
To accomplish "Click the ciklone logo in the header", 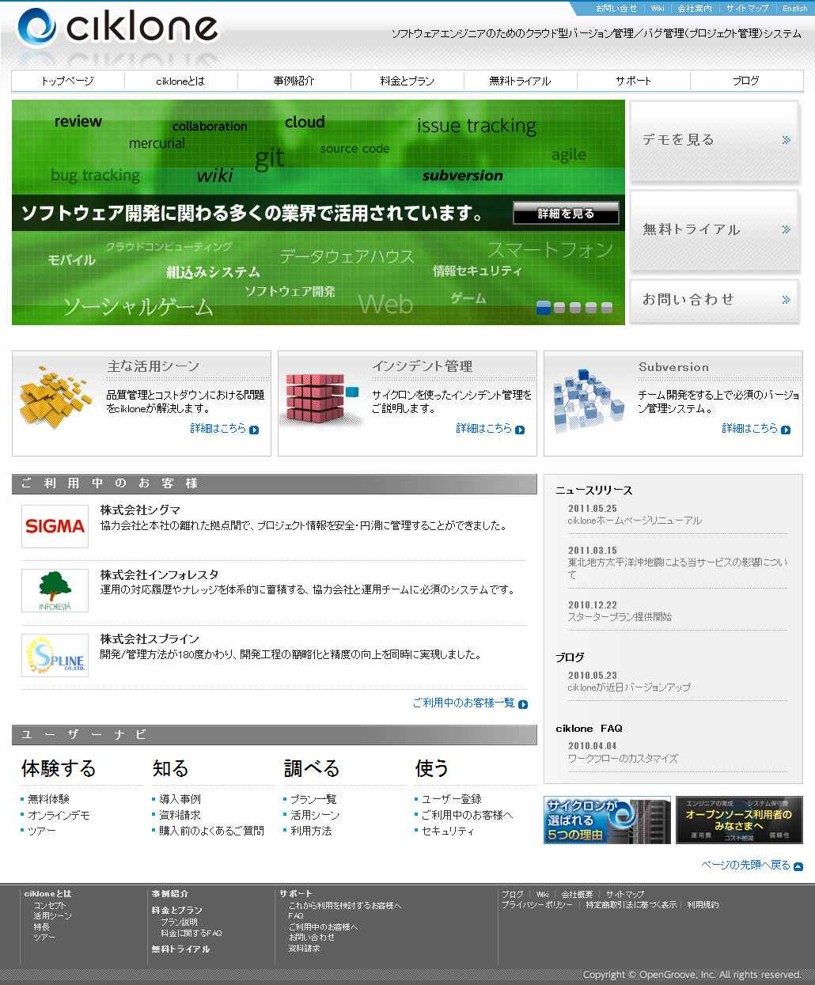I will pyautogui.click(x=117, y=28).
